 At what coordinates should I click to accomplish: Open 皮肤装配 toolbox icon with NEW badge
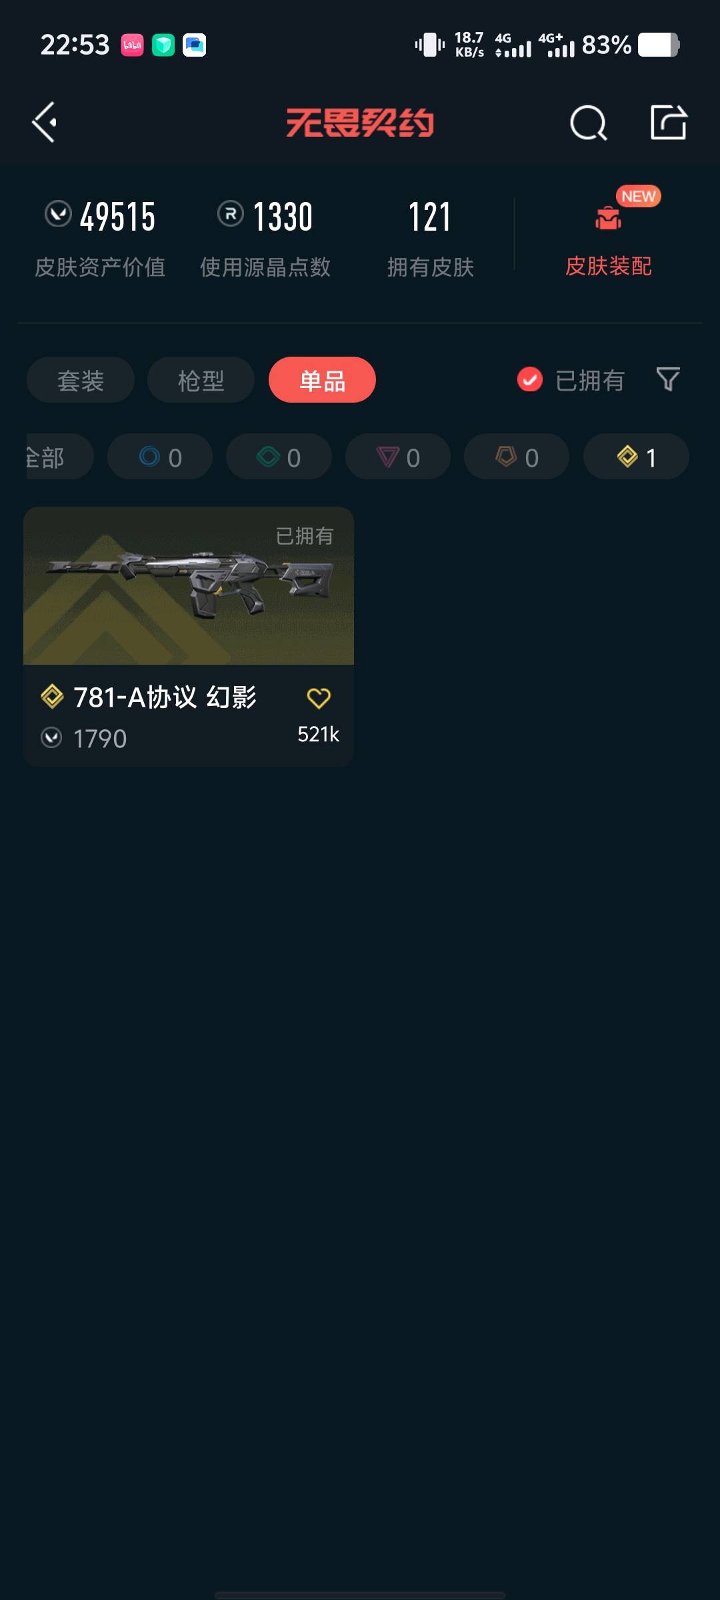pos(608,218)
